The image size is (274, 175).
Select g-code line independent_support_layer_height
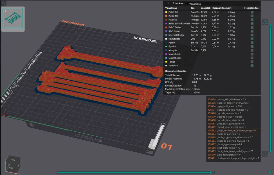tap(233, 158)
